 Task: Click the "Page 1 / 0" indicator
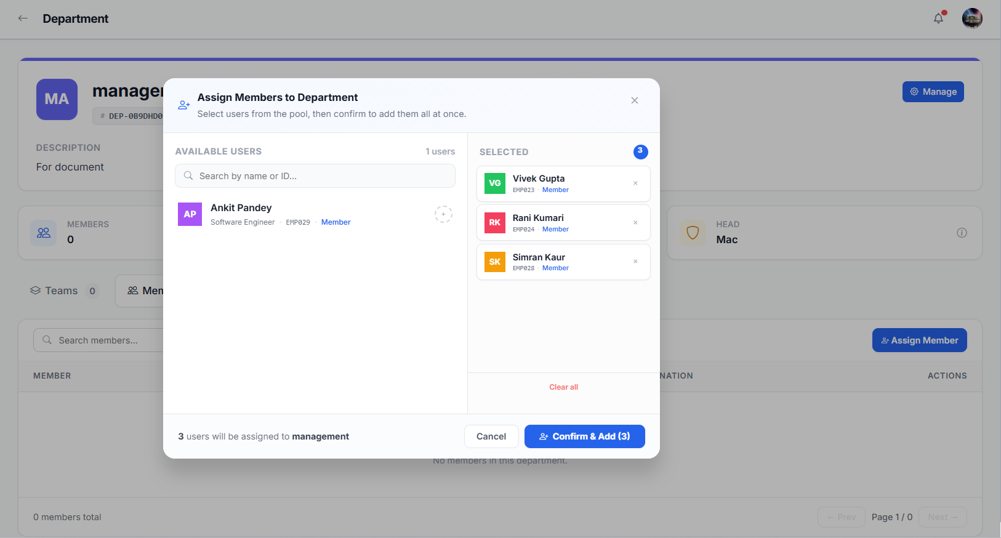pyautogui.click(x=892, y=517)
